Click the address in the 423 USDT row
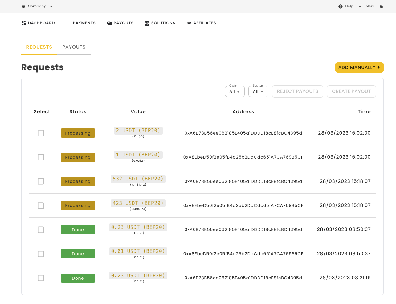The height and width of the screenshot is (304, 396). (243, 205)
